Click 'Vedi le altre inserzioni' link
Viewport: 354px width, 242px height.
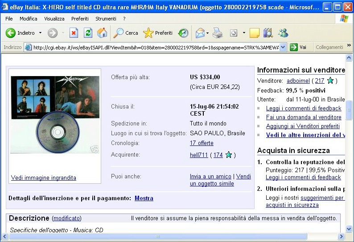click(x=305, y=135)
